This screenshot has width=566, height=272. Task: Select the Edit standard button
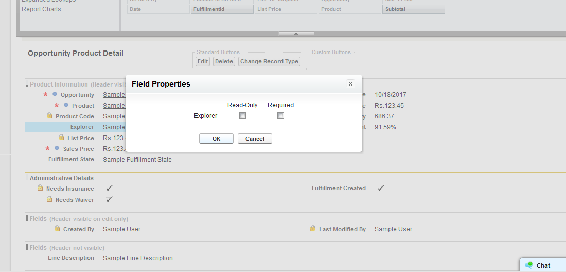click(203, 61)
